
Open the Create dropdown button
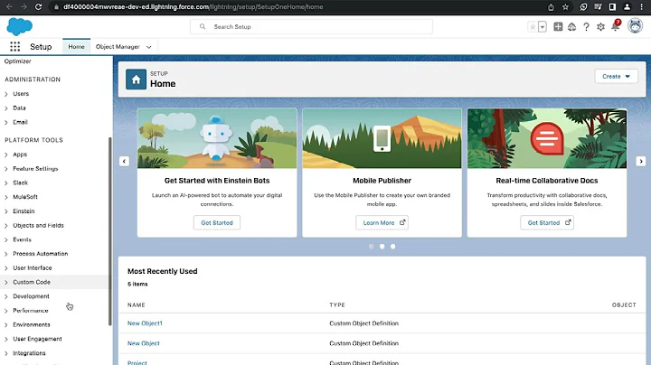pos(616,76)
